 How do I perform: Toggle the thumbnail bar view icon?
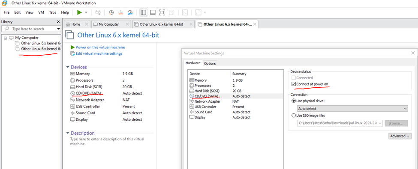click(x=153, y=12)
